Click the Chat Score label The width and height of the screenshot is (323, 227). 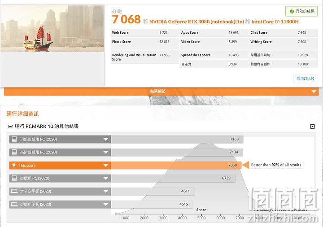(259, 33)
